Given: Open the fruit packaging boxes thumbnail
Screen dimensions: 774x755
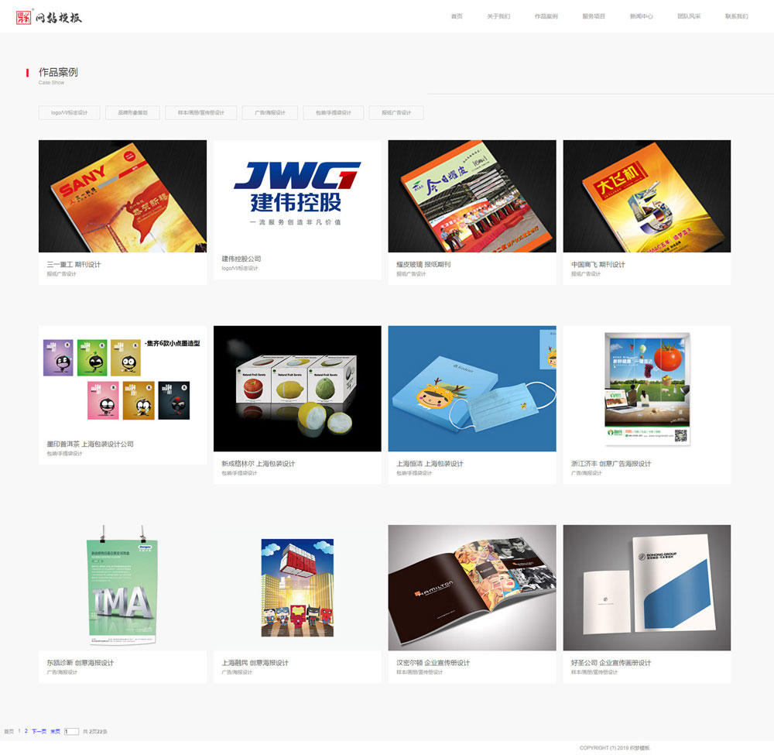Looking at the screenshot, I should 297,389.
